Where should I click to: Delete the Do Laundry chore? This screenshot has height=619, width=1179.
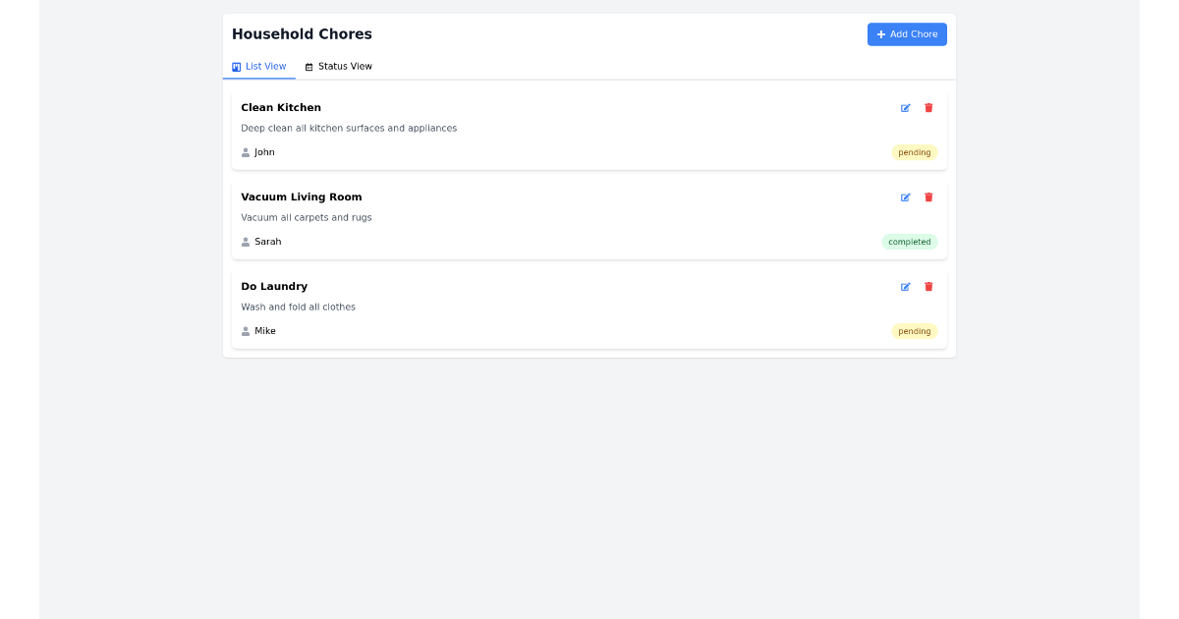tap(928, 287)
